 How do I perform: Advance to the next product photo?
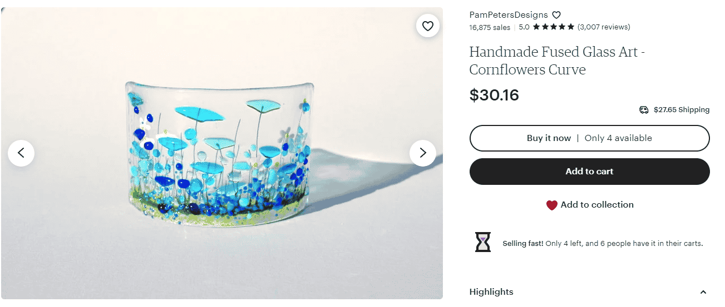coord(423,153)
